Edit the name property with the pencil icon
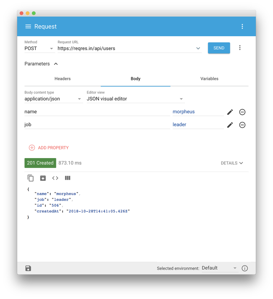The image size is (273, 299). click(230, 112)
